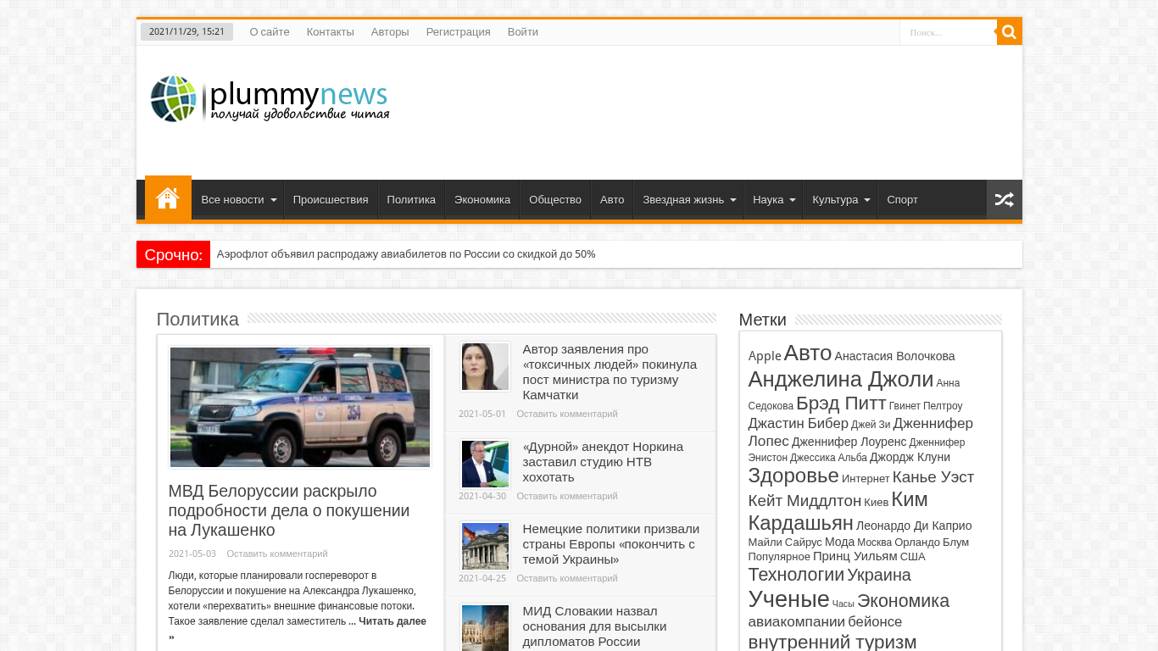Select the Канье Уэст tag
The width and height of the screenshot is (1158, 651).
[933, 477]
